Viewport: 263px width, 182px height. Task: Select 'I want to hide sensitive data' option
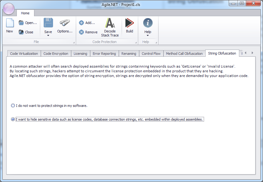coord(13,119)
